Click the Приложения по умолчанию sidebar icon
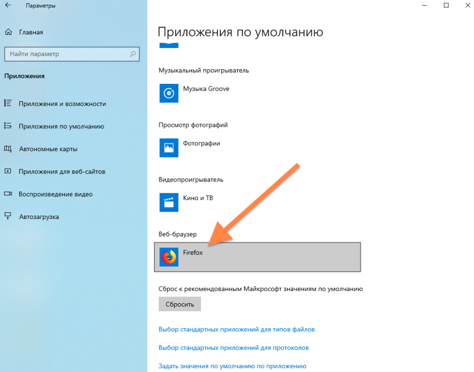Viewport: 474px width, 372px height. point(8,125)
